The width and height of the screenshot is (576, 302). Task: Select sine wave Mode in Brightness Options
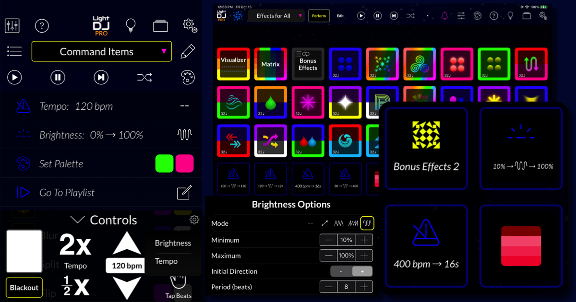coord(367,223)
